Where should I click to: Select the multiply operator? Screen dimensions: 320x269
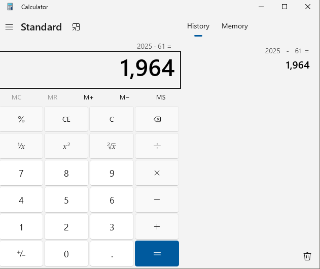coord(157,173)
